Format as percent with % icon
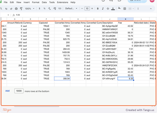Image resolution: width=157 pixels, height=113 pixels. [45, 8]
